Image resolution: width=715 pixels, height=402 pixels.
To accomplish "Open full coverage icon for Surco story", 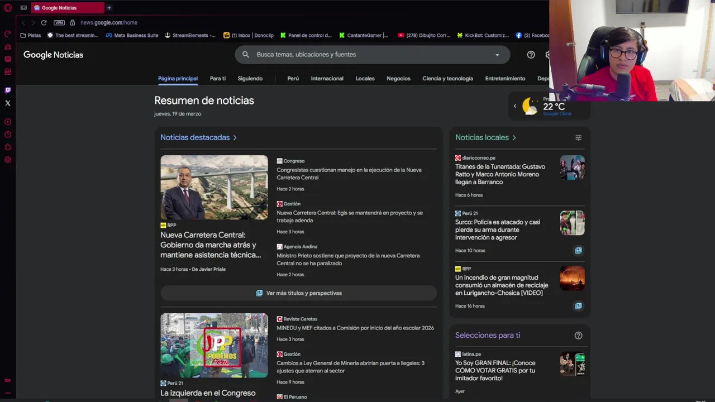I will [x=579, y=251].
